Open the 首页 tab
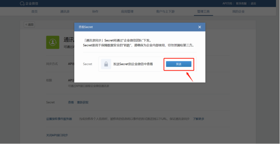The image size is (280, 144). 34,11
